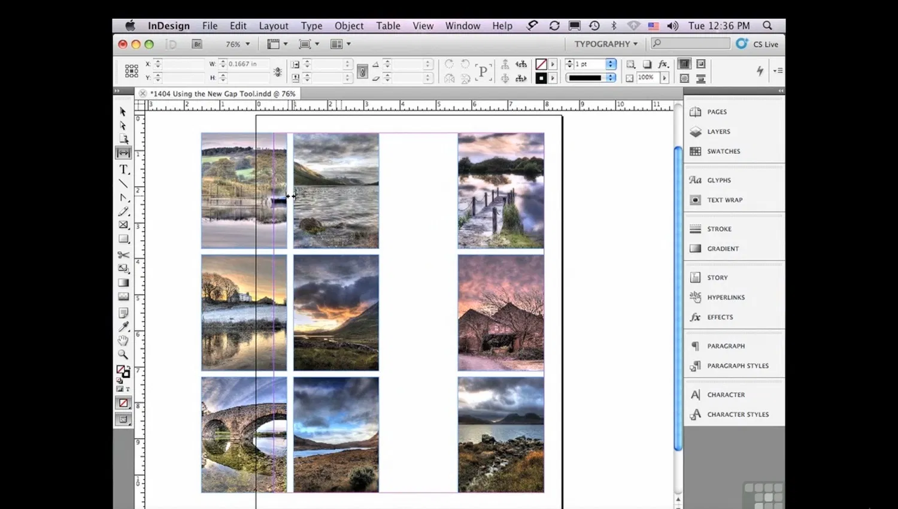
Task: Select the Note tool
Action: point(123,313)
